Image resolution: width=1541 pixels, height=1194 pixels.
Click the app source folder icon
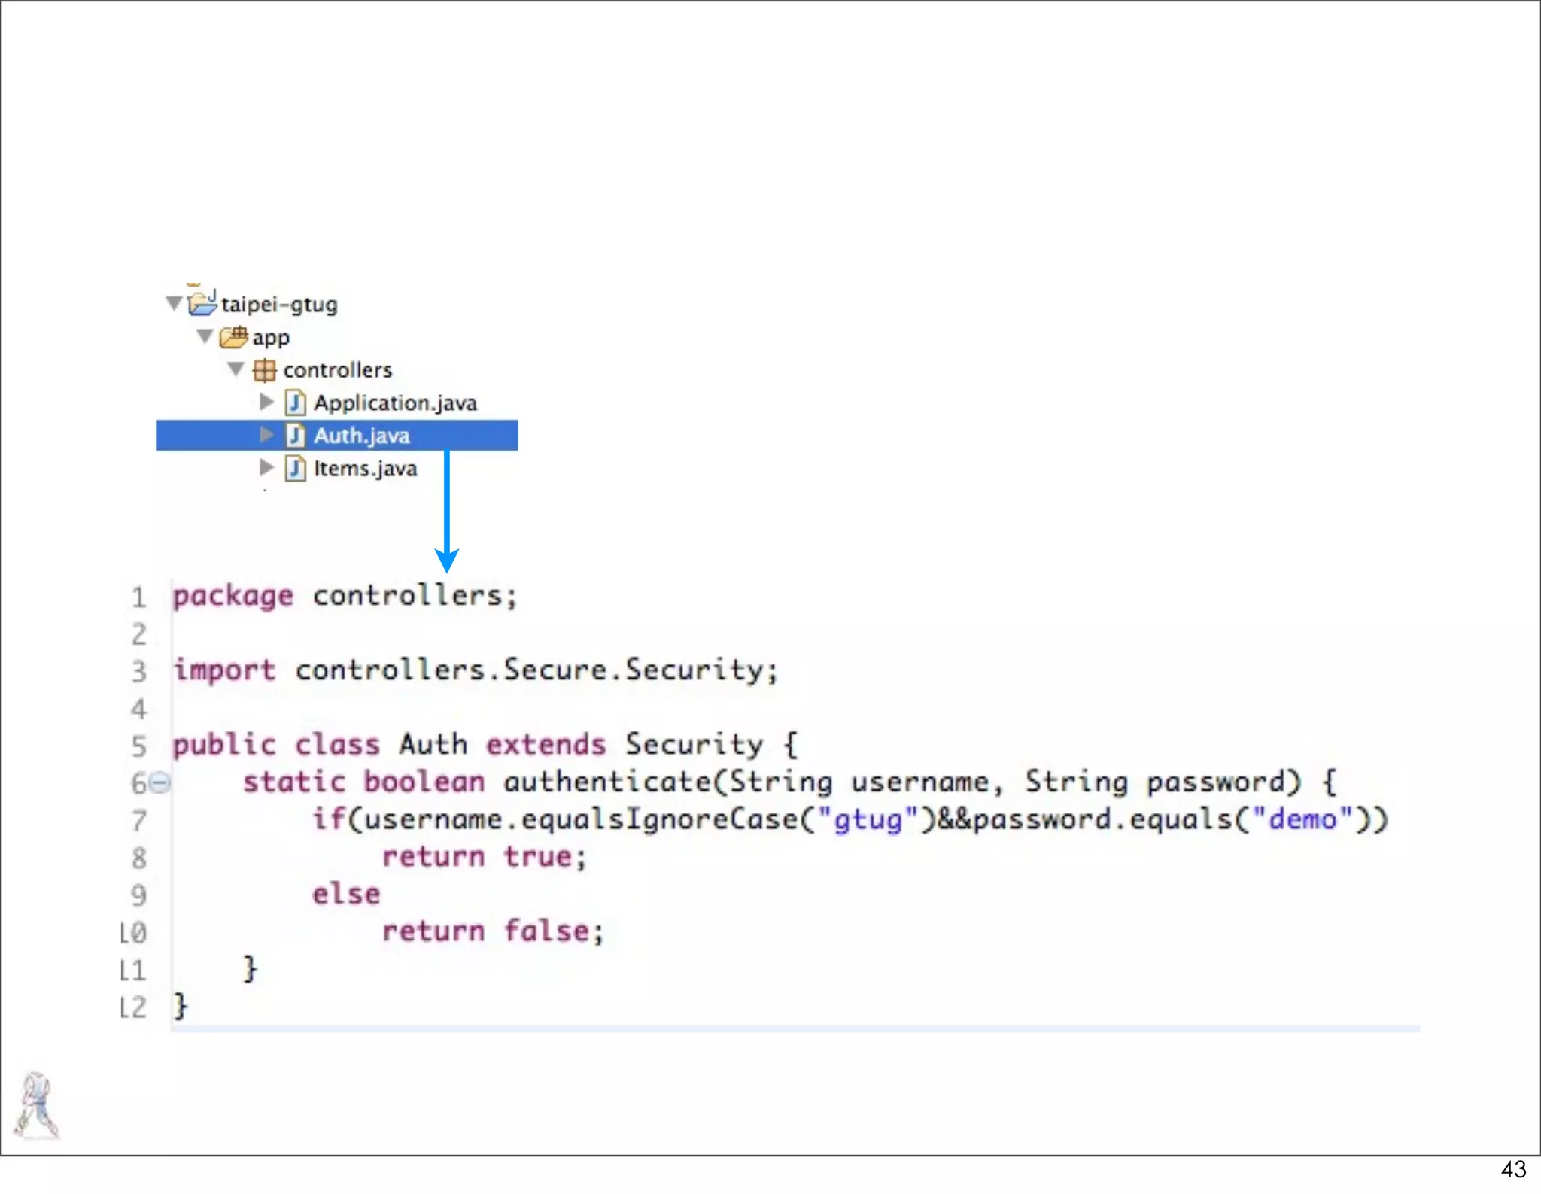pos(233,337)
